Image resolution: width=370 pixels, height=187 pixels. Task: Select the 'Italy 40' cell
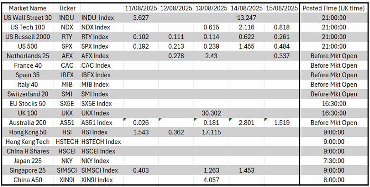(28, 85)
